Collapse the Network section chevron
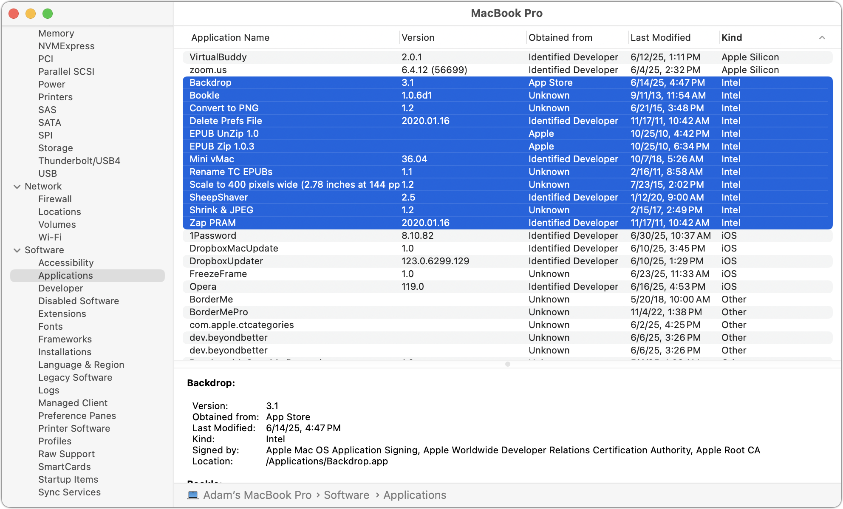This screenshot has width=843, height=509. point(17,187)
